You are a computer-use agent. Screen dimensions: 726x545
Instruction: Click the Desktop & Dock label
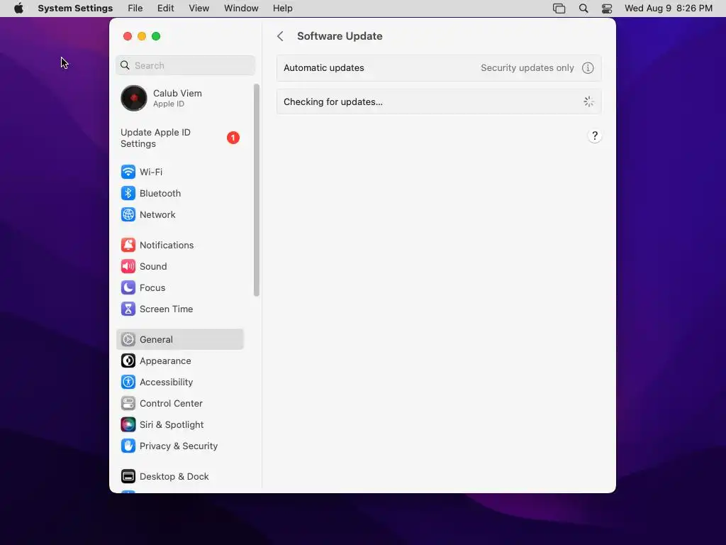(174, 477)
